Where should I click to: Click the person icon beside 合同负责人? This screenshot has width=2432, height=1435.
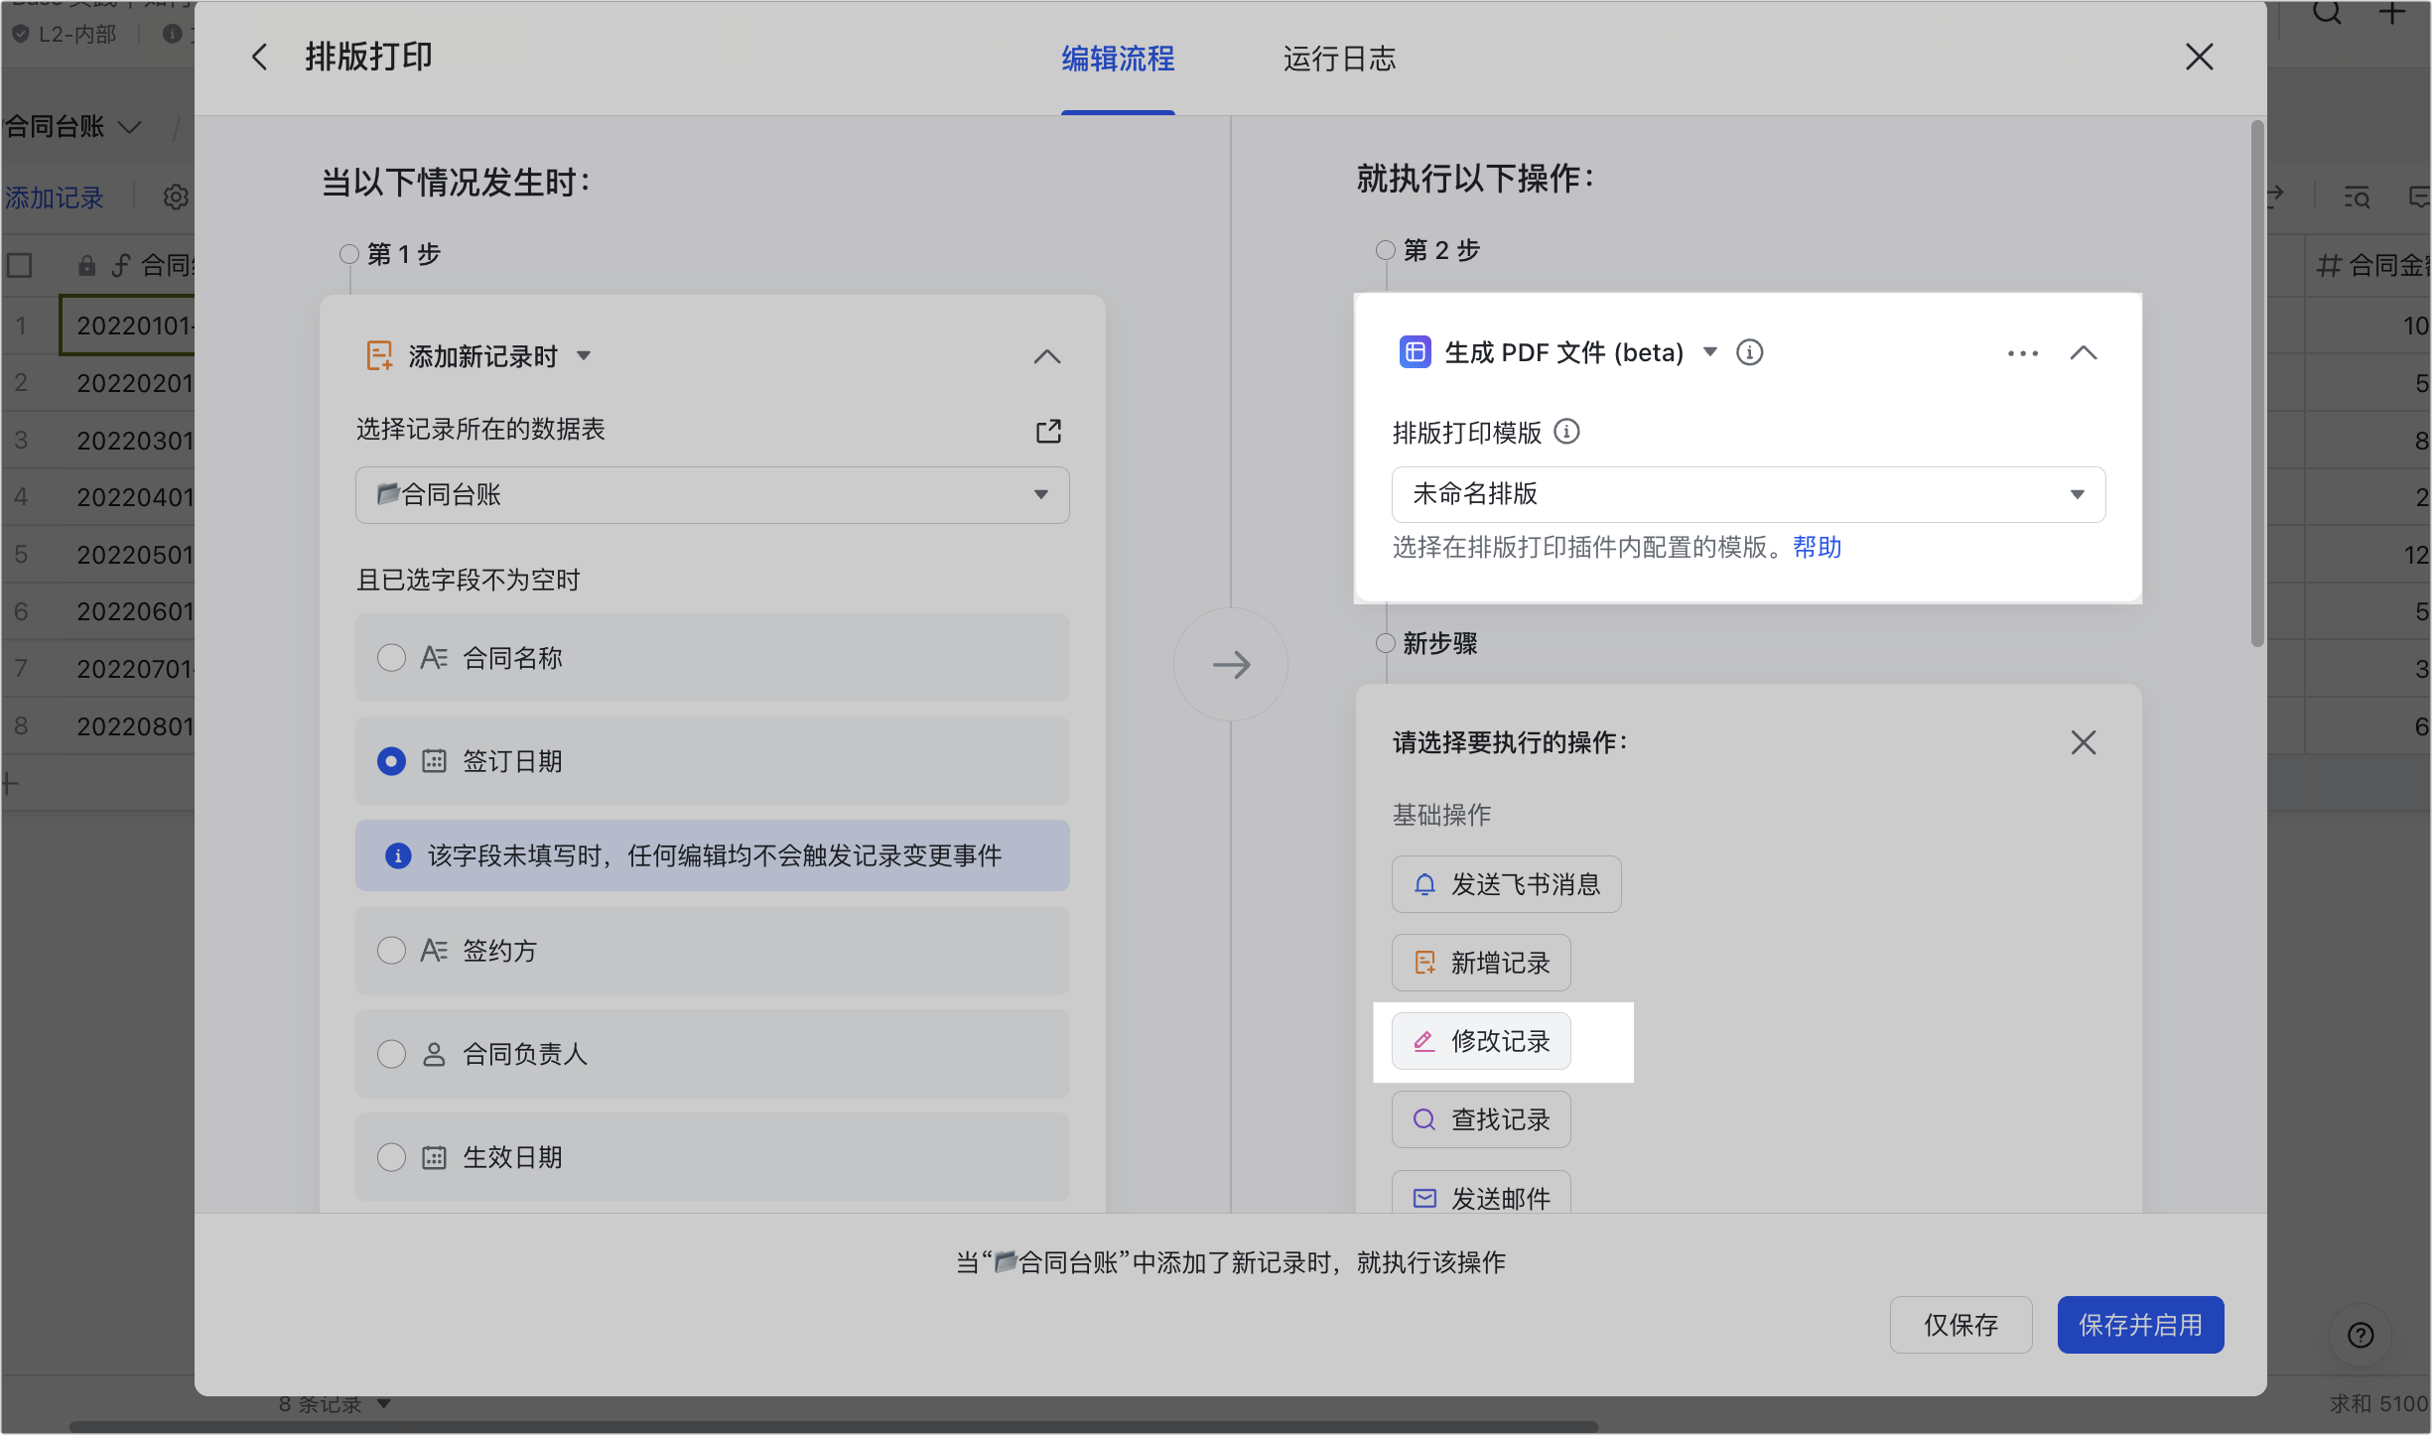(434, 1054)
